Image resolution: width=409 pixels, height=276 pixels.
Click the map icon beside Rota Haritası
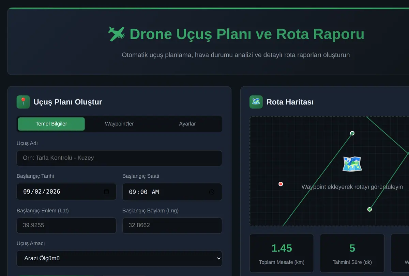point(256,102)
